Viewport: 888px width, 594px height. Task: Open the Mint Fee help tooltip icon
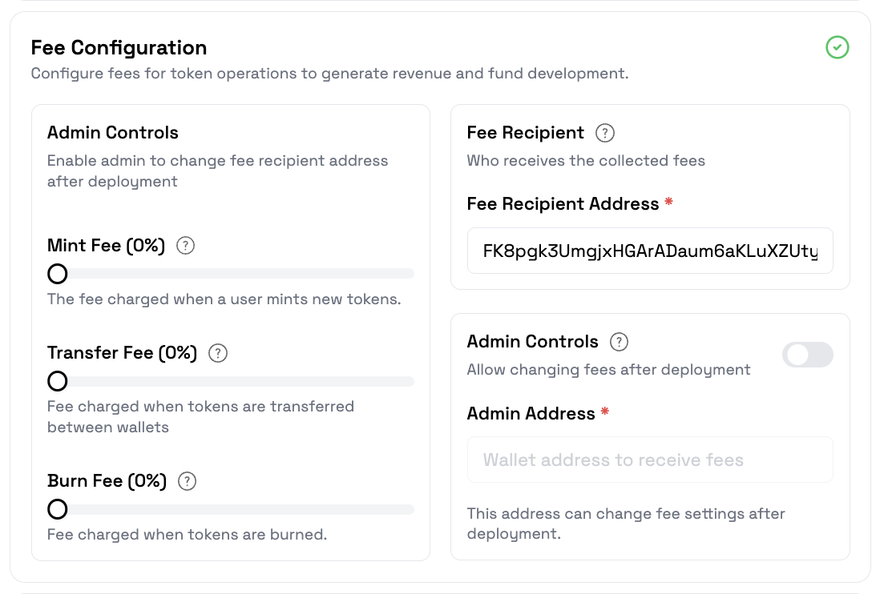(185, 246)
